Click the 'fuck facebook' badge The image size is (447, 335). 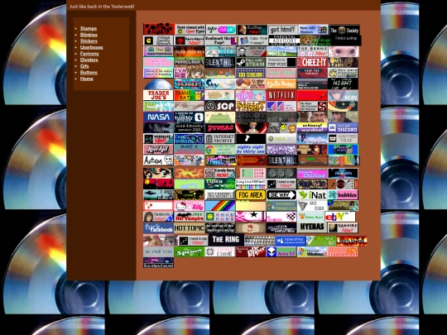(158, 228)
